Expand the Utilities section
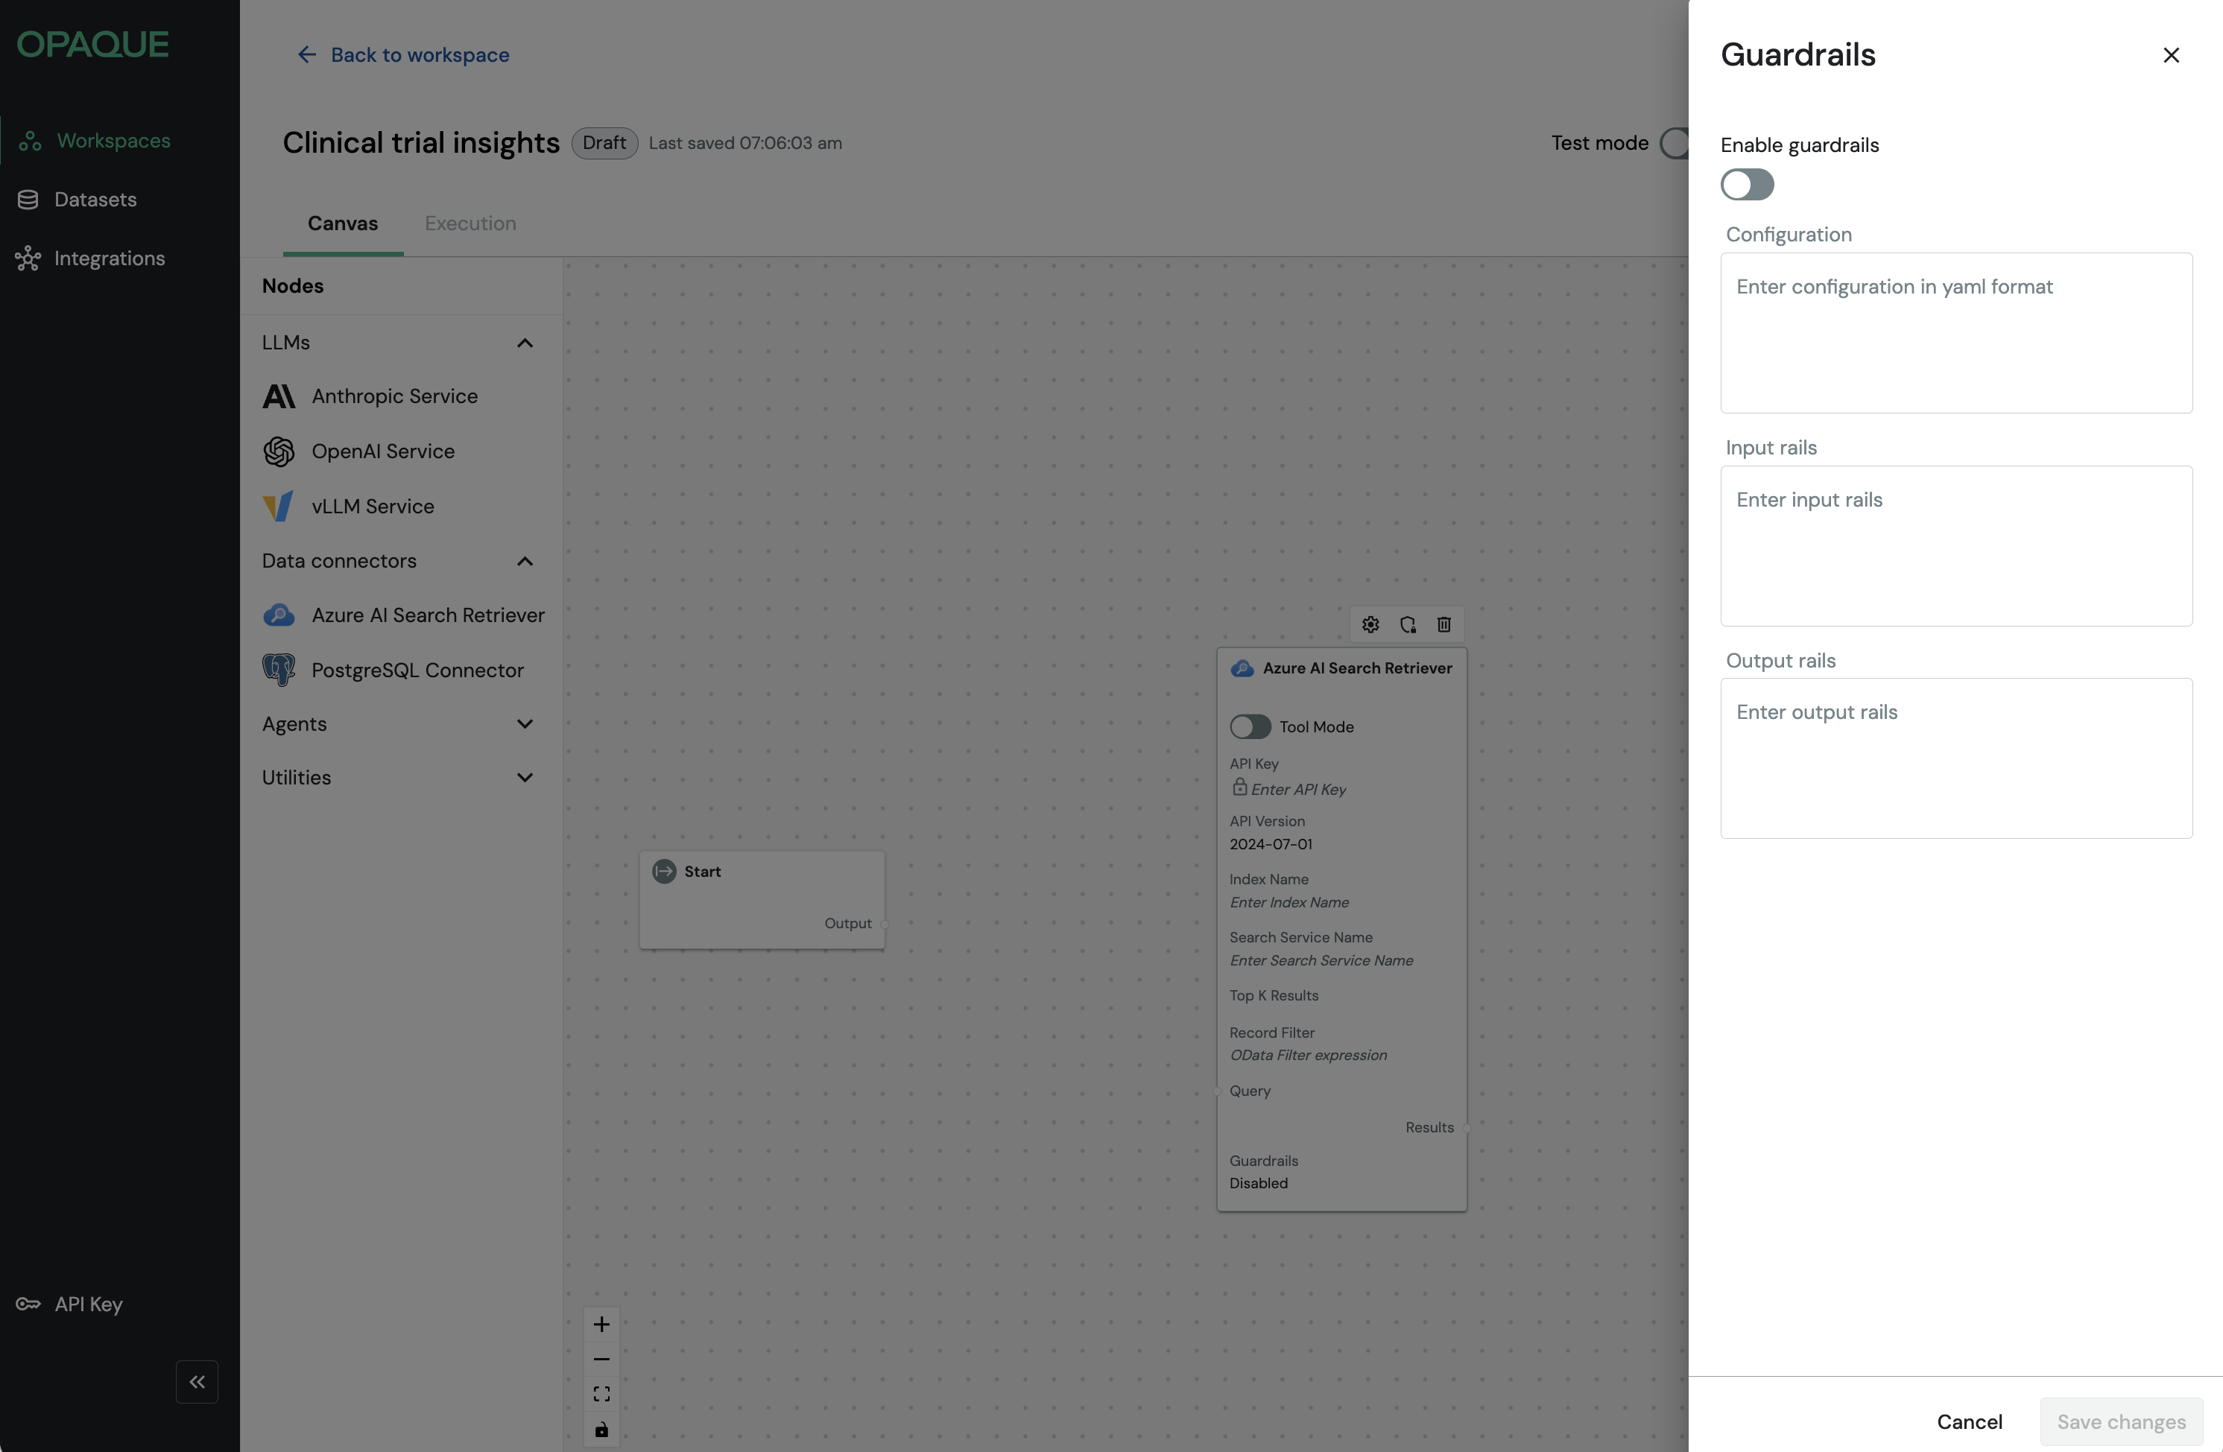 [x=525, y=778]
